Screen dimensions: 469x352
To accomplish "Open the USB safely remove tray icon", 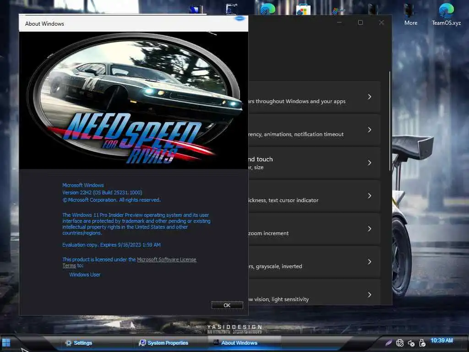I will pyautogui.click(x=422, y=343).
